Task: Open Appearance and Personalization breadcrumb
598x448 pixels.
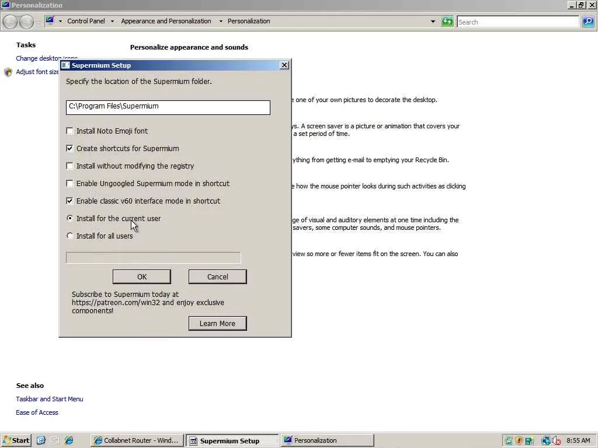Action: [x=166, y=22]
